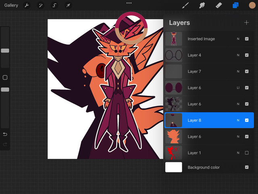Open blend mode N for Layer 7
The image size is (258, 194).
[237, 72]
